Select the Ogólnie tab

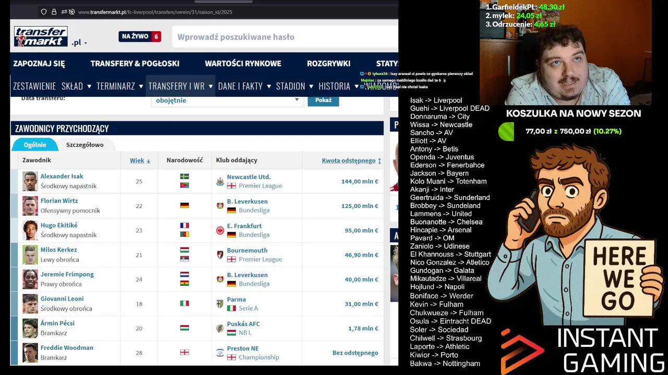[x=35, y=145]
